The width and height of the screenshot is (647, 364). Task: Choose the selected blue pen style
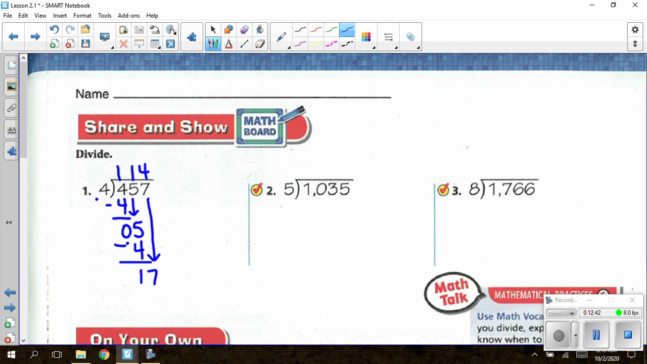347,30
